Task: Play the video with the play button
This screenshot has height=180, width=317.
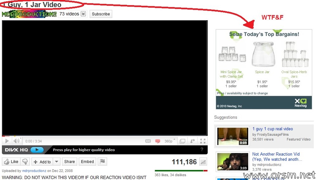Action: 7,141
